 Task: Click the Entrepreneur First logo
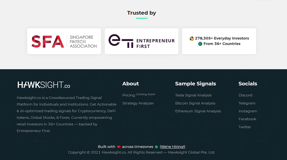141,41
